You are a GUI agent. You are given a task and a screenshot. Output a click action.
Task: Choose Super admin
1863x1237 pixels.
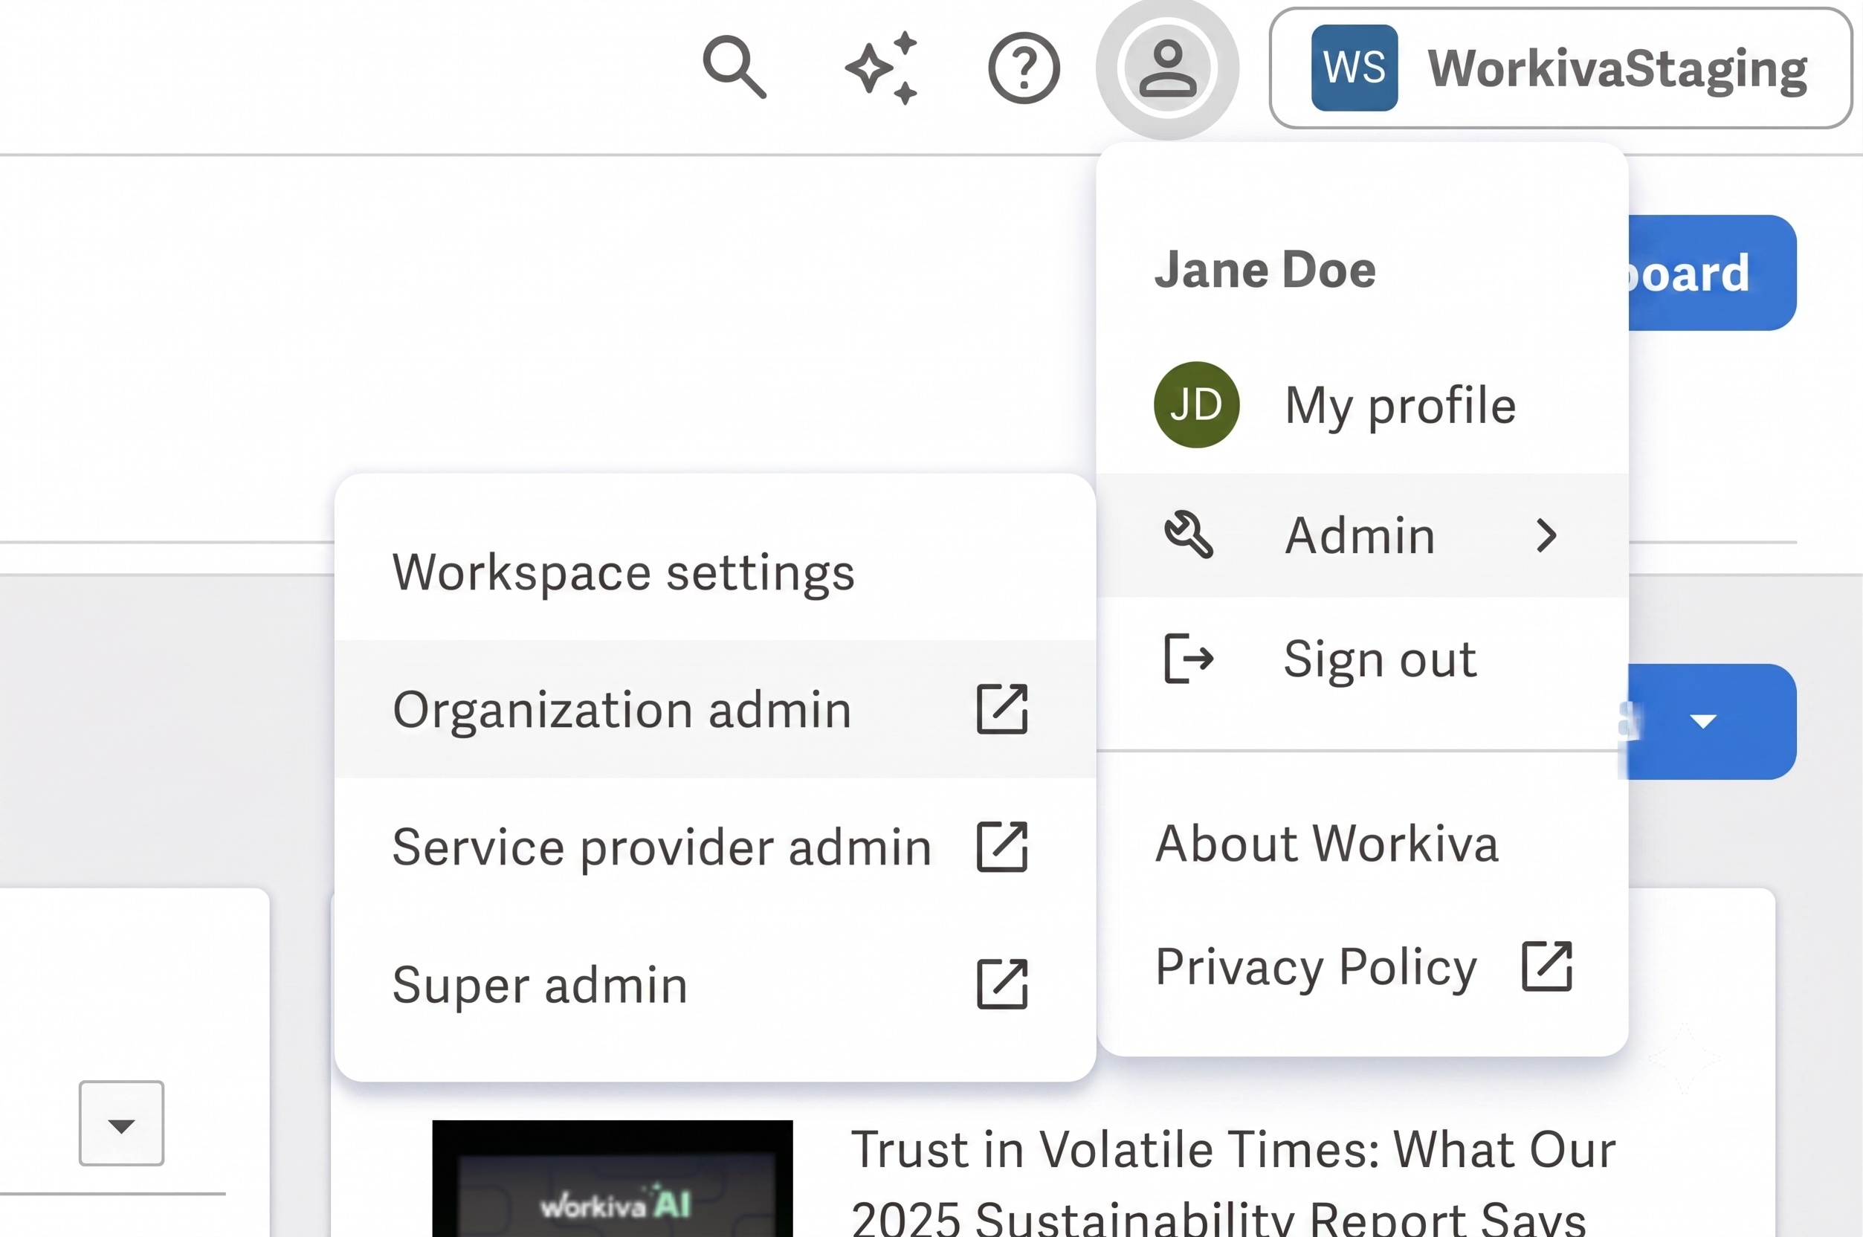click(715, 984)
